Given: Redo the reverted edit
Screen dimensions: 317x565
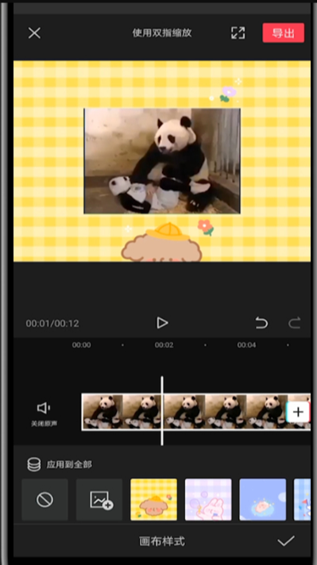Looking at the screenshot, I should point(294,323).
